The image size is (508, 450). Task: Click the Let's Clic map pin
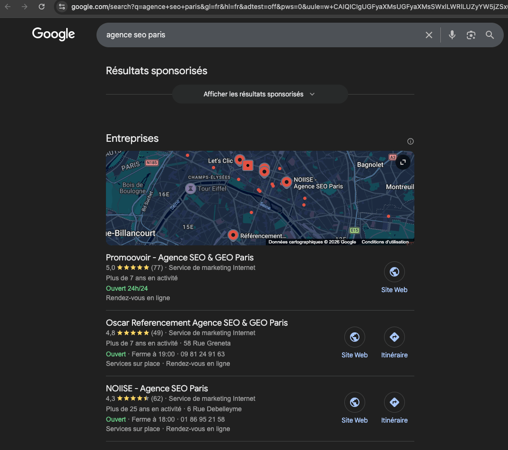239,160
